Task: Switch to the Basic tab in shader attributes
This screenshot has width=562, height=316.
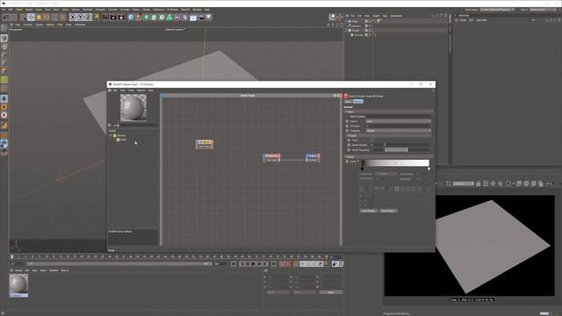Action: [348, 102]
